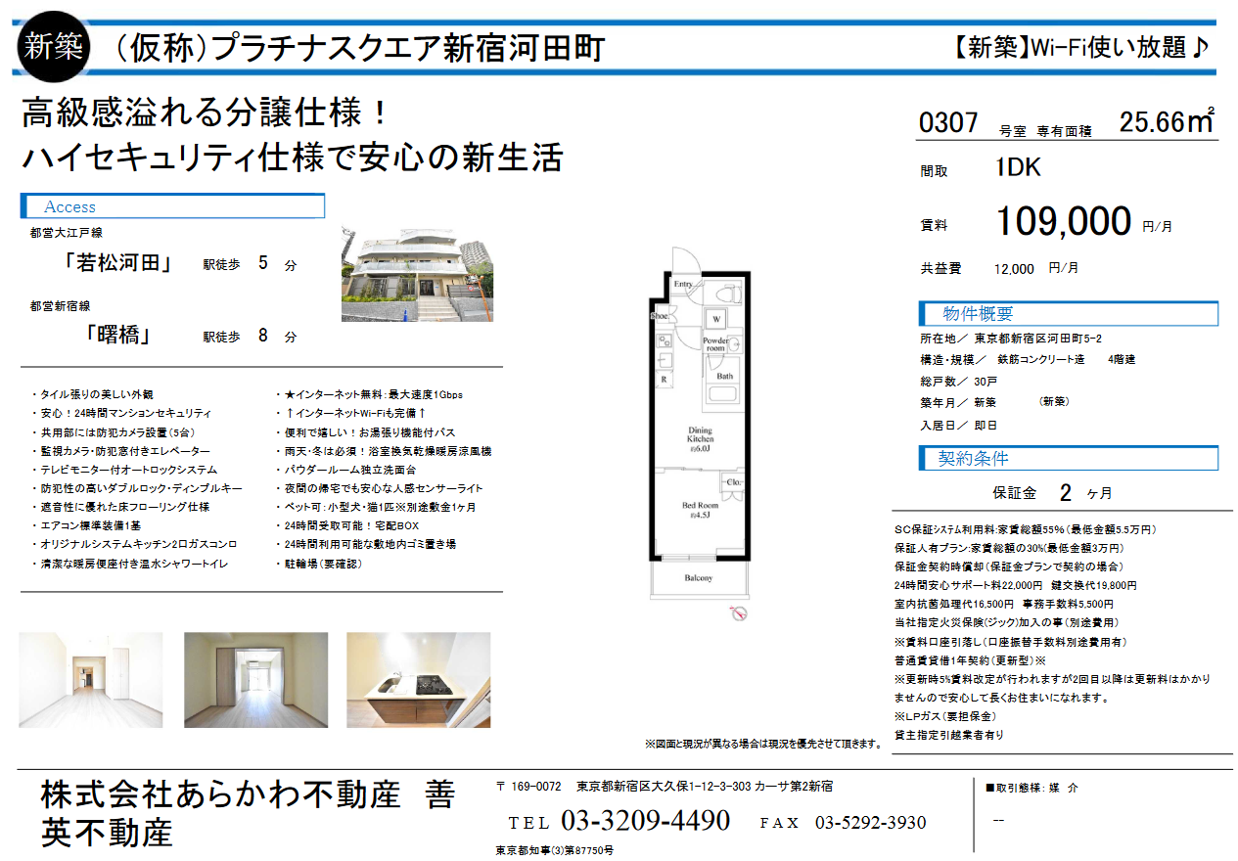Click the no-smoking symbol below the floor plan
This screenshot has width=1238, height=861.
[x=739, y=613]
